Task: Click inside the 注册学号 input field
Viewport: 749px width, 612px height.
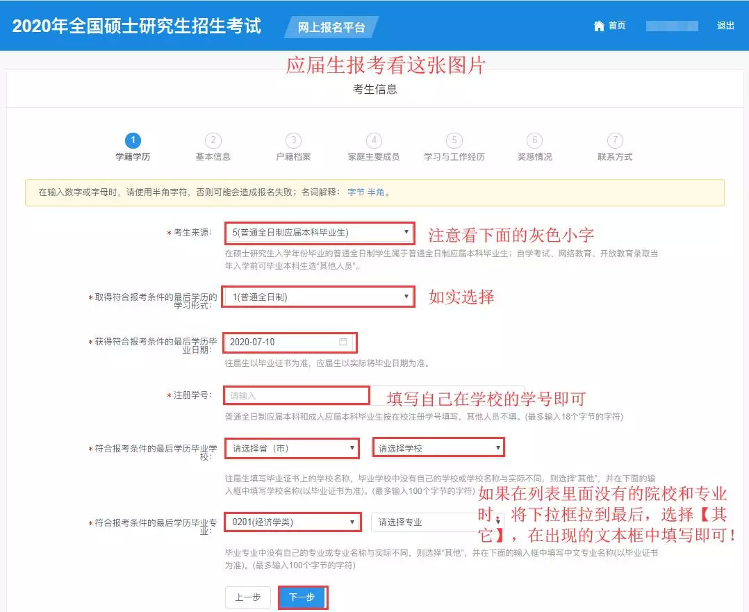Action: [x=295, y=395]
